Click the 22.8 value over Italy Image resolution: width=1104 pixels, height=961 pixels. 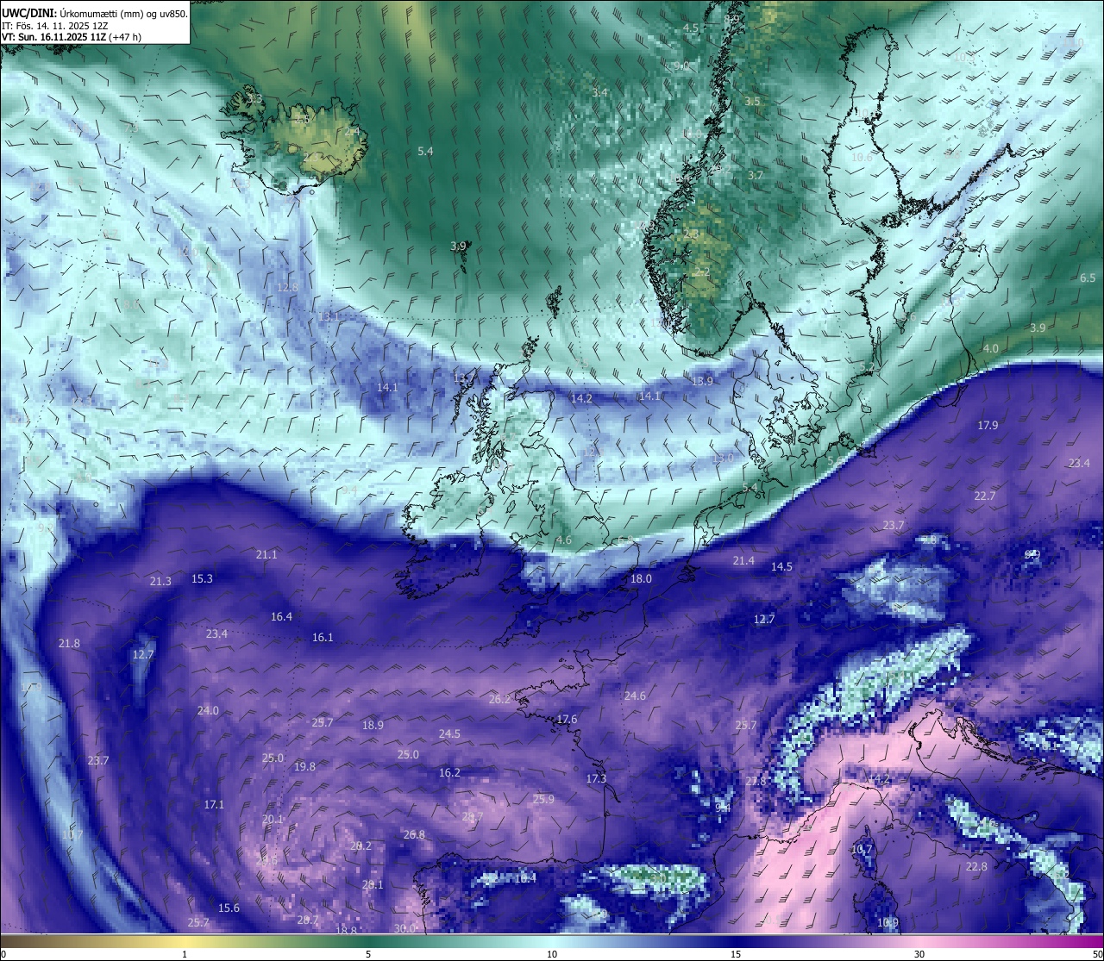tap(976, 866)
